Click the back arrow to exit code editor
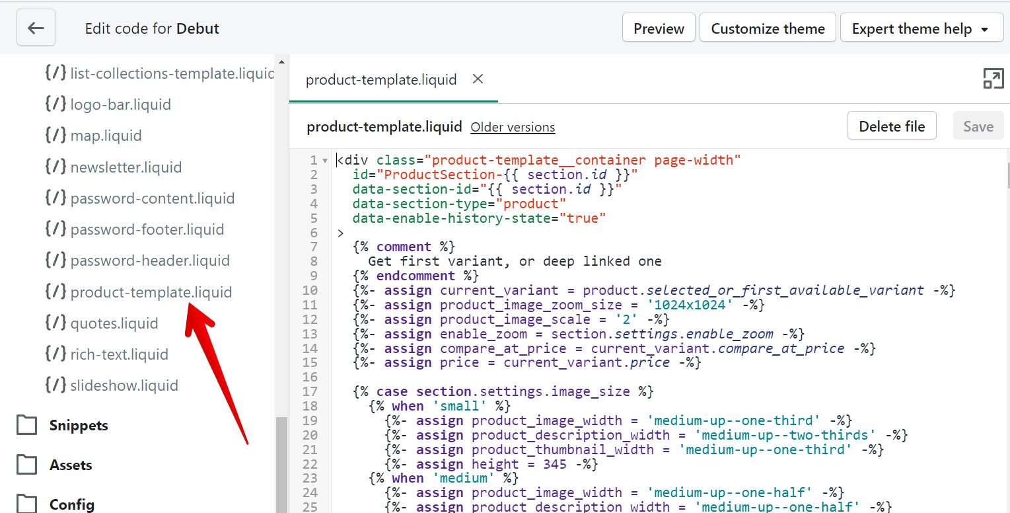The width and height of the screenshot is (1010, 513). click(36, 27)
